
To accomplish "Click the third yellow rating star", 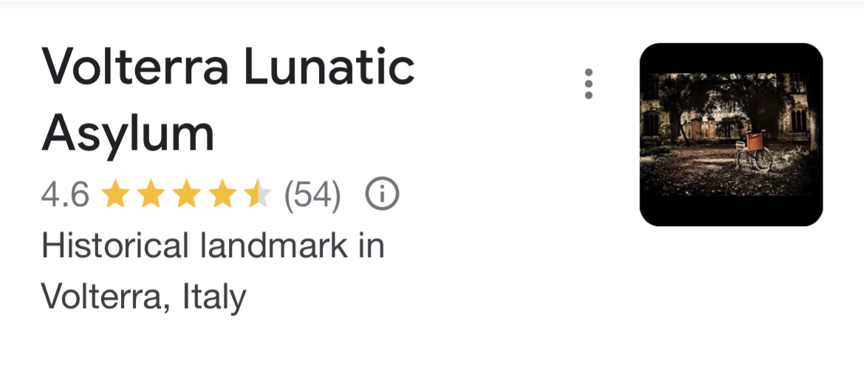I will click(187, 194).
